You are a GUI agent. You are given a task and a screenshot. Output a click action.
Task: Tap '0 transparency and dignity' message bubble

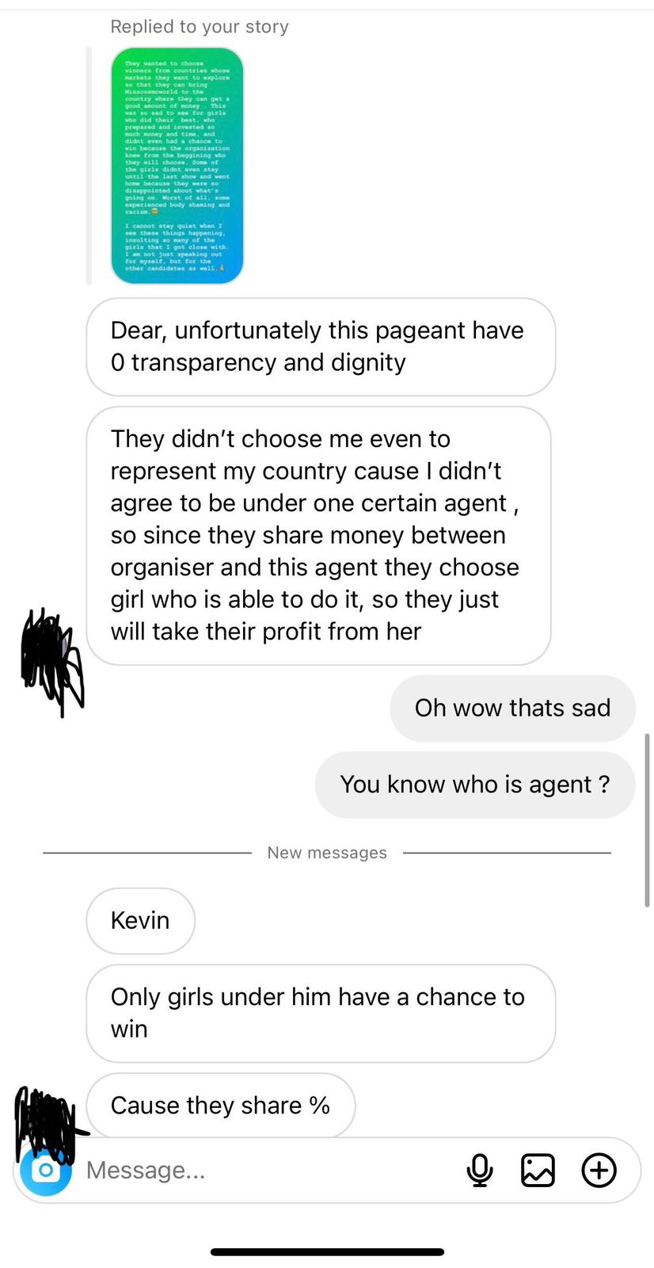321,346
